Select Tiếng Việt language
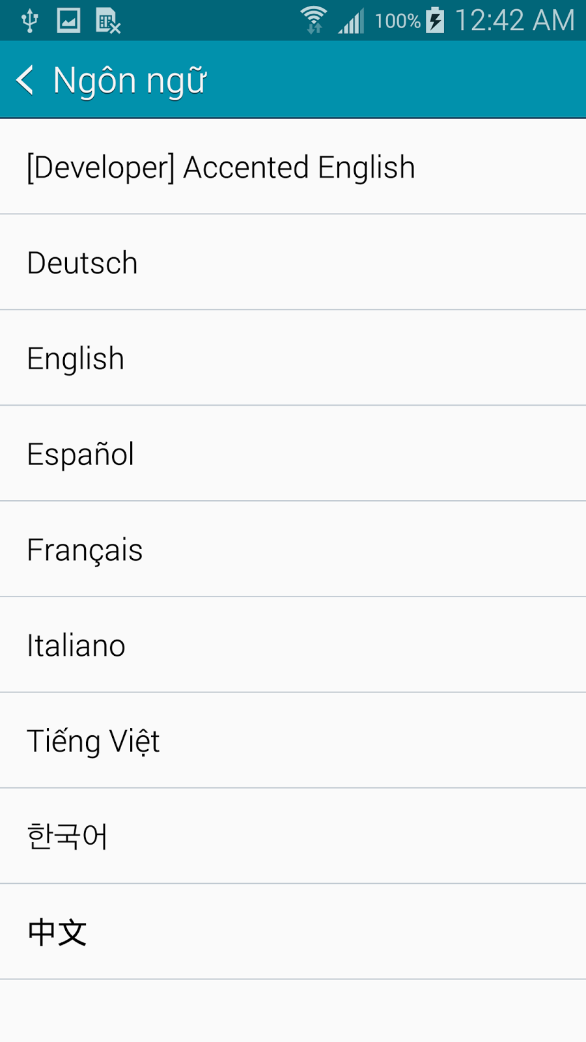Viewport: 586px width, 1042px height. pos(93,742)
